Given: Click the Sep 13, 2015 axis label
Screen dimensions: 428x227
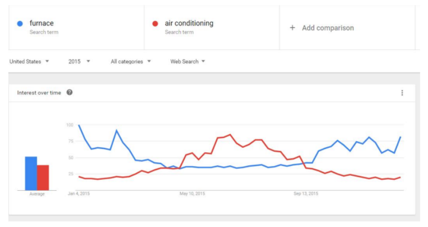Looking at the screenshot, I should point(306,193).
